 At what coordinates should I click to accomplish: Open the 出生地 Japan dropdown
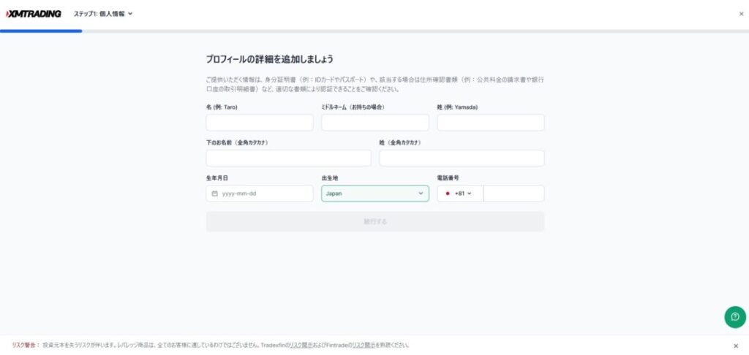[x=374, y=194]
